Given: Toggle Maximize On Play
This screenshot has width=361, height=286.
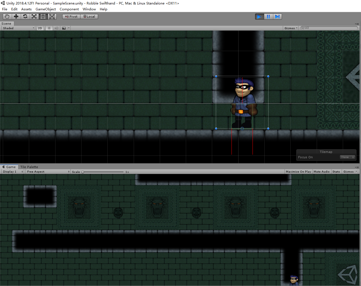Looking at the screenshot, I should click(x=298, y=171).
